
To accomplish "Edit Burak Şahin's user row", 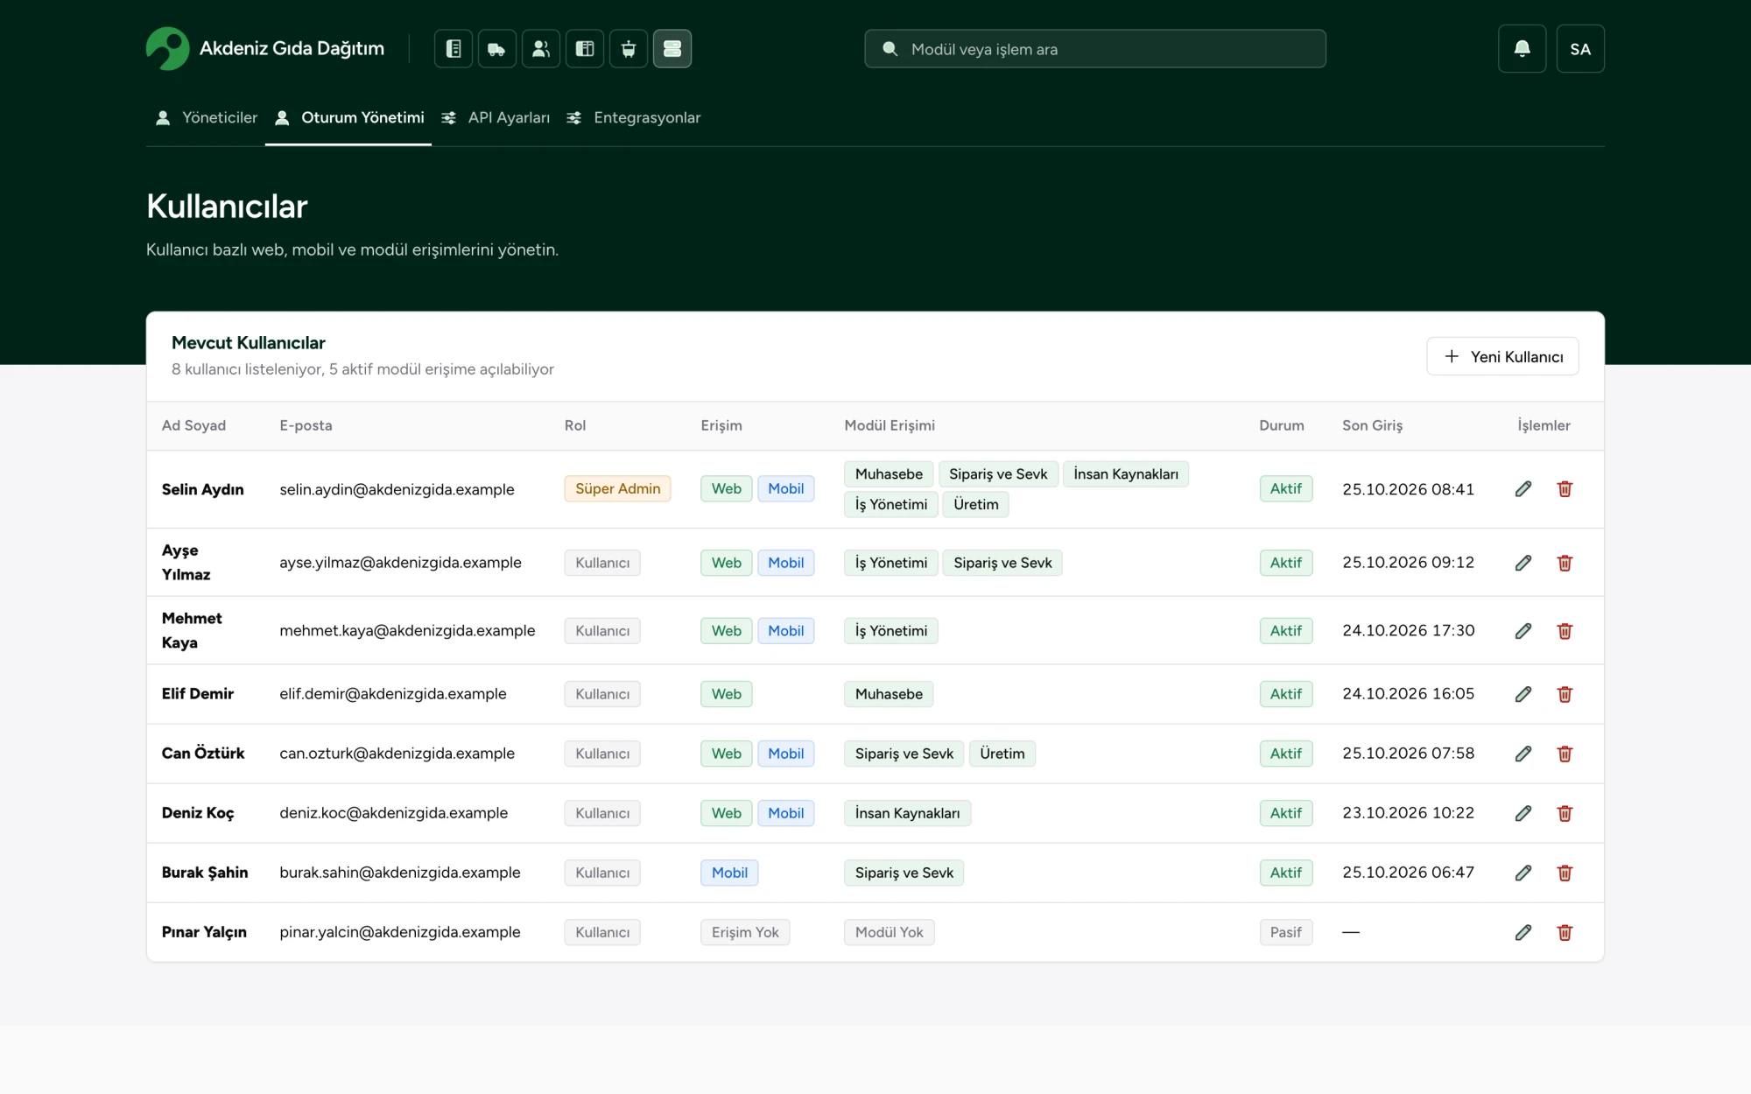I will coord(1523,873).
